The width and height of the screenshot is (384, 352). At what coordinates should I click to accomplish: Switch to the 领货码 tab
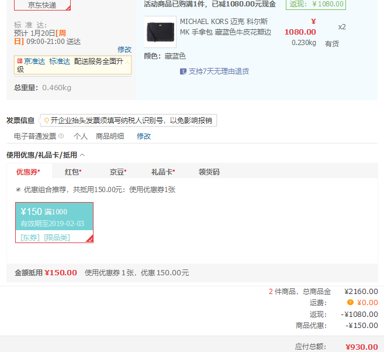(x=209, y=172)
